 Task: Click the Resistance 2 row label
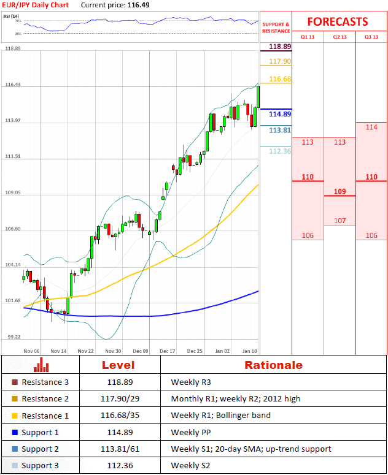[x=45, y=398]
